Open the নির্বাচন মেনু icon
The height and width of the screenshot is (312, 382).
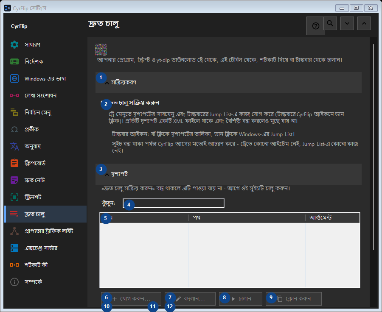[14, 112]
